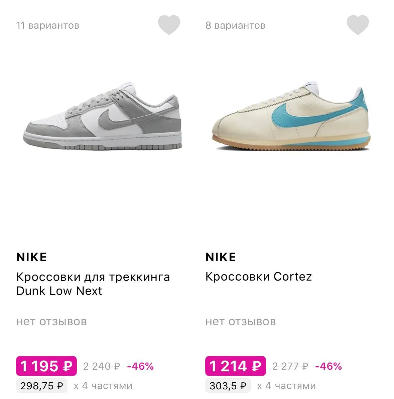Favorite the Dunk Low Next sneakers heart

pyautogui.click(x=169, y=25)
